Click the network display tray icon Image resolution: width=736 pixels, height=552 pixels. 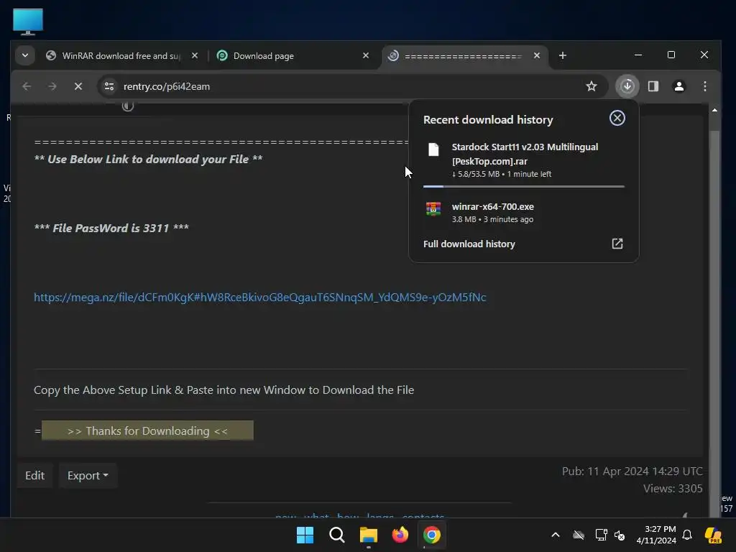pyautogui.click(x=601, y=535)
